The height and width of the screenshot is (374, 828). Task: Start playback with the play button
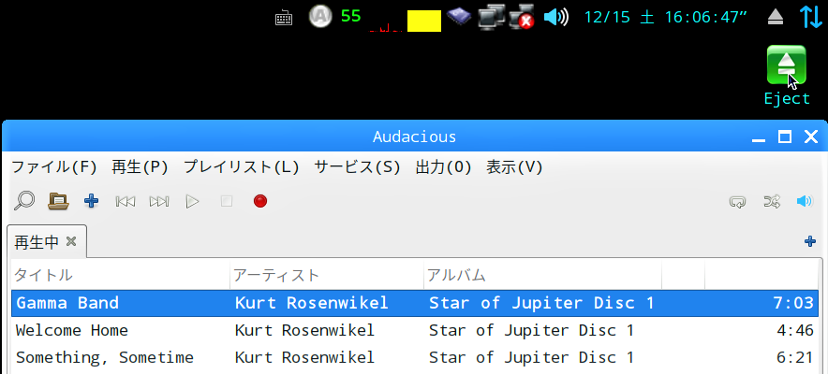(193, 201)
